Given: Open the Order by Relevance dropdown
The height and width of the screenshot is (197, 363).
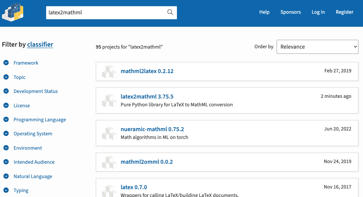Looking at the screenshot, I should pyautogui.click(x=318, y=47).
